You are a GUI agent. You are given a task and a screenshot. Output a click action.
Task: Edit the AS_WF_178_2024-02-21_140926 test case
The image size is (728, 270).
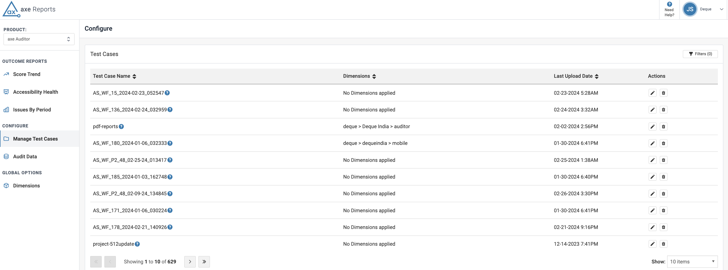pos(652,227)
